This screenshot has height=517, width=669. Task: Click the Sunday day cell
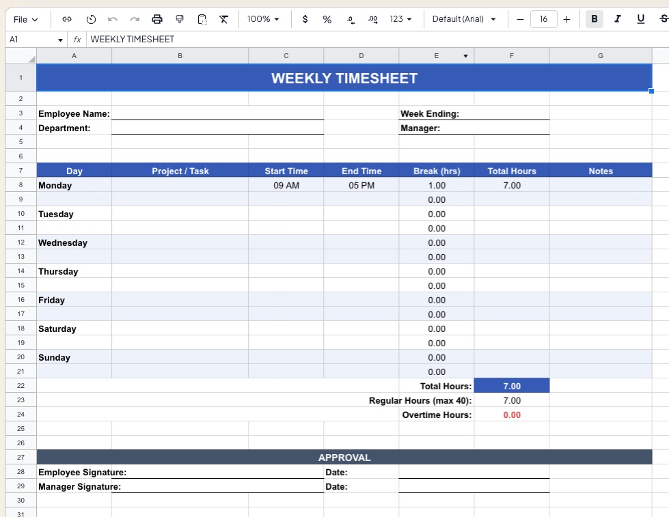[x=74, y=357]
